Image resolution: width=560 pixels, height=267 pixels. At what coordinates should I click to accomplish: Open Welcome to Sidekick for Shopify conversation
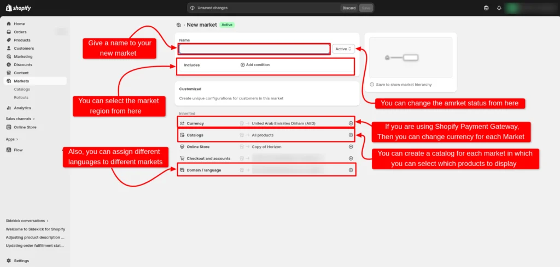click(36, 229)
